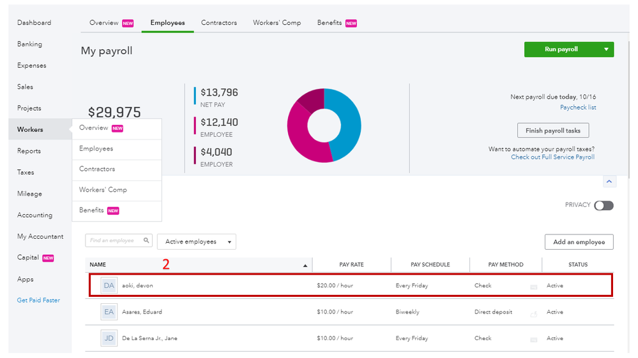Toggle the PRIVACY switch

click(x=604, y=205)
